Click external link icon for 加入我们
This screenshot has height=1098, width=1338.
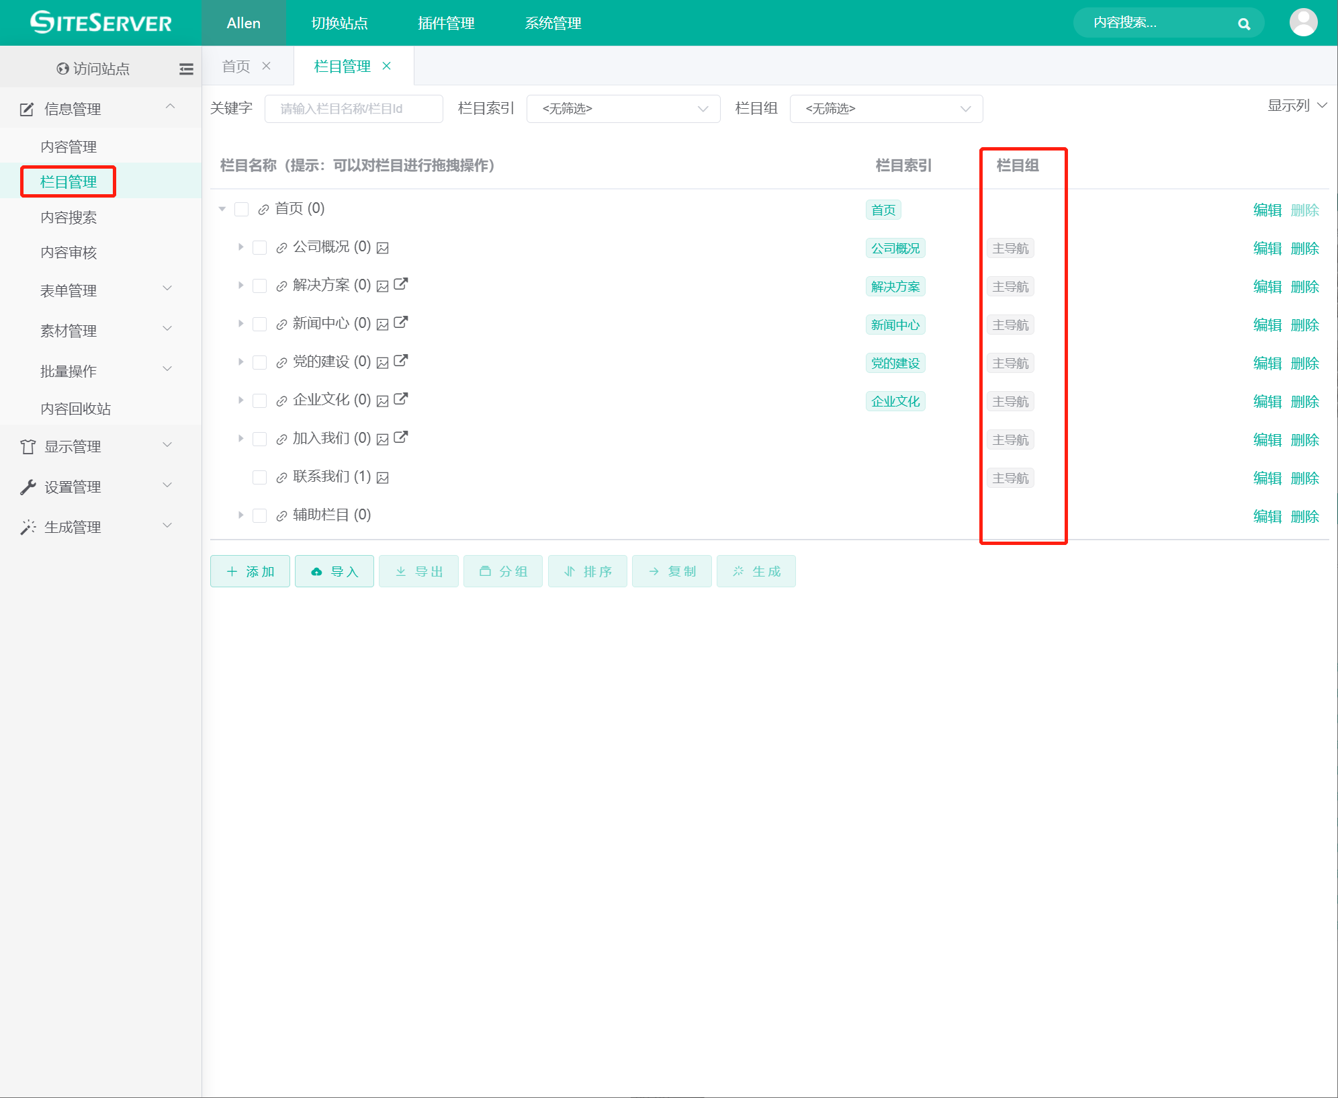pos(401,437)
